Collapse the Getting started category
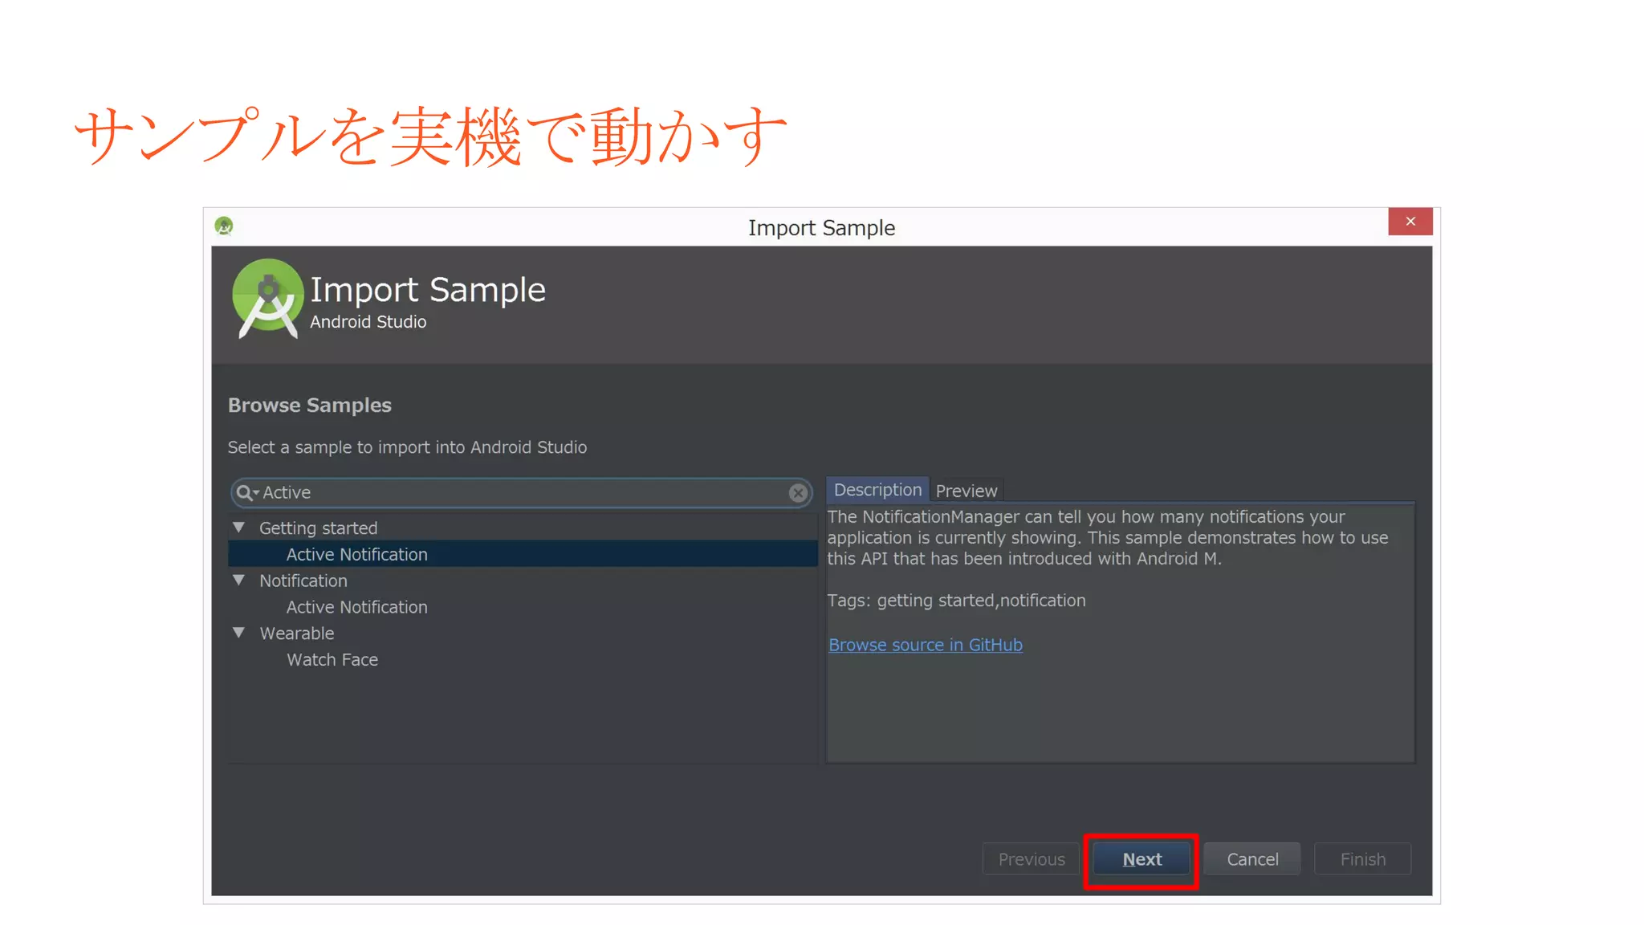The image size is (1644, 925). (x=239, y=528)
